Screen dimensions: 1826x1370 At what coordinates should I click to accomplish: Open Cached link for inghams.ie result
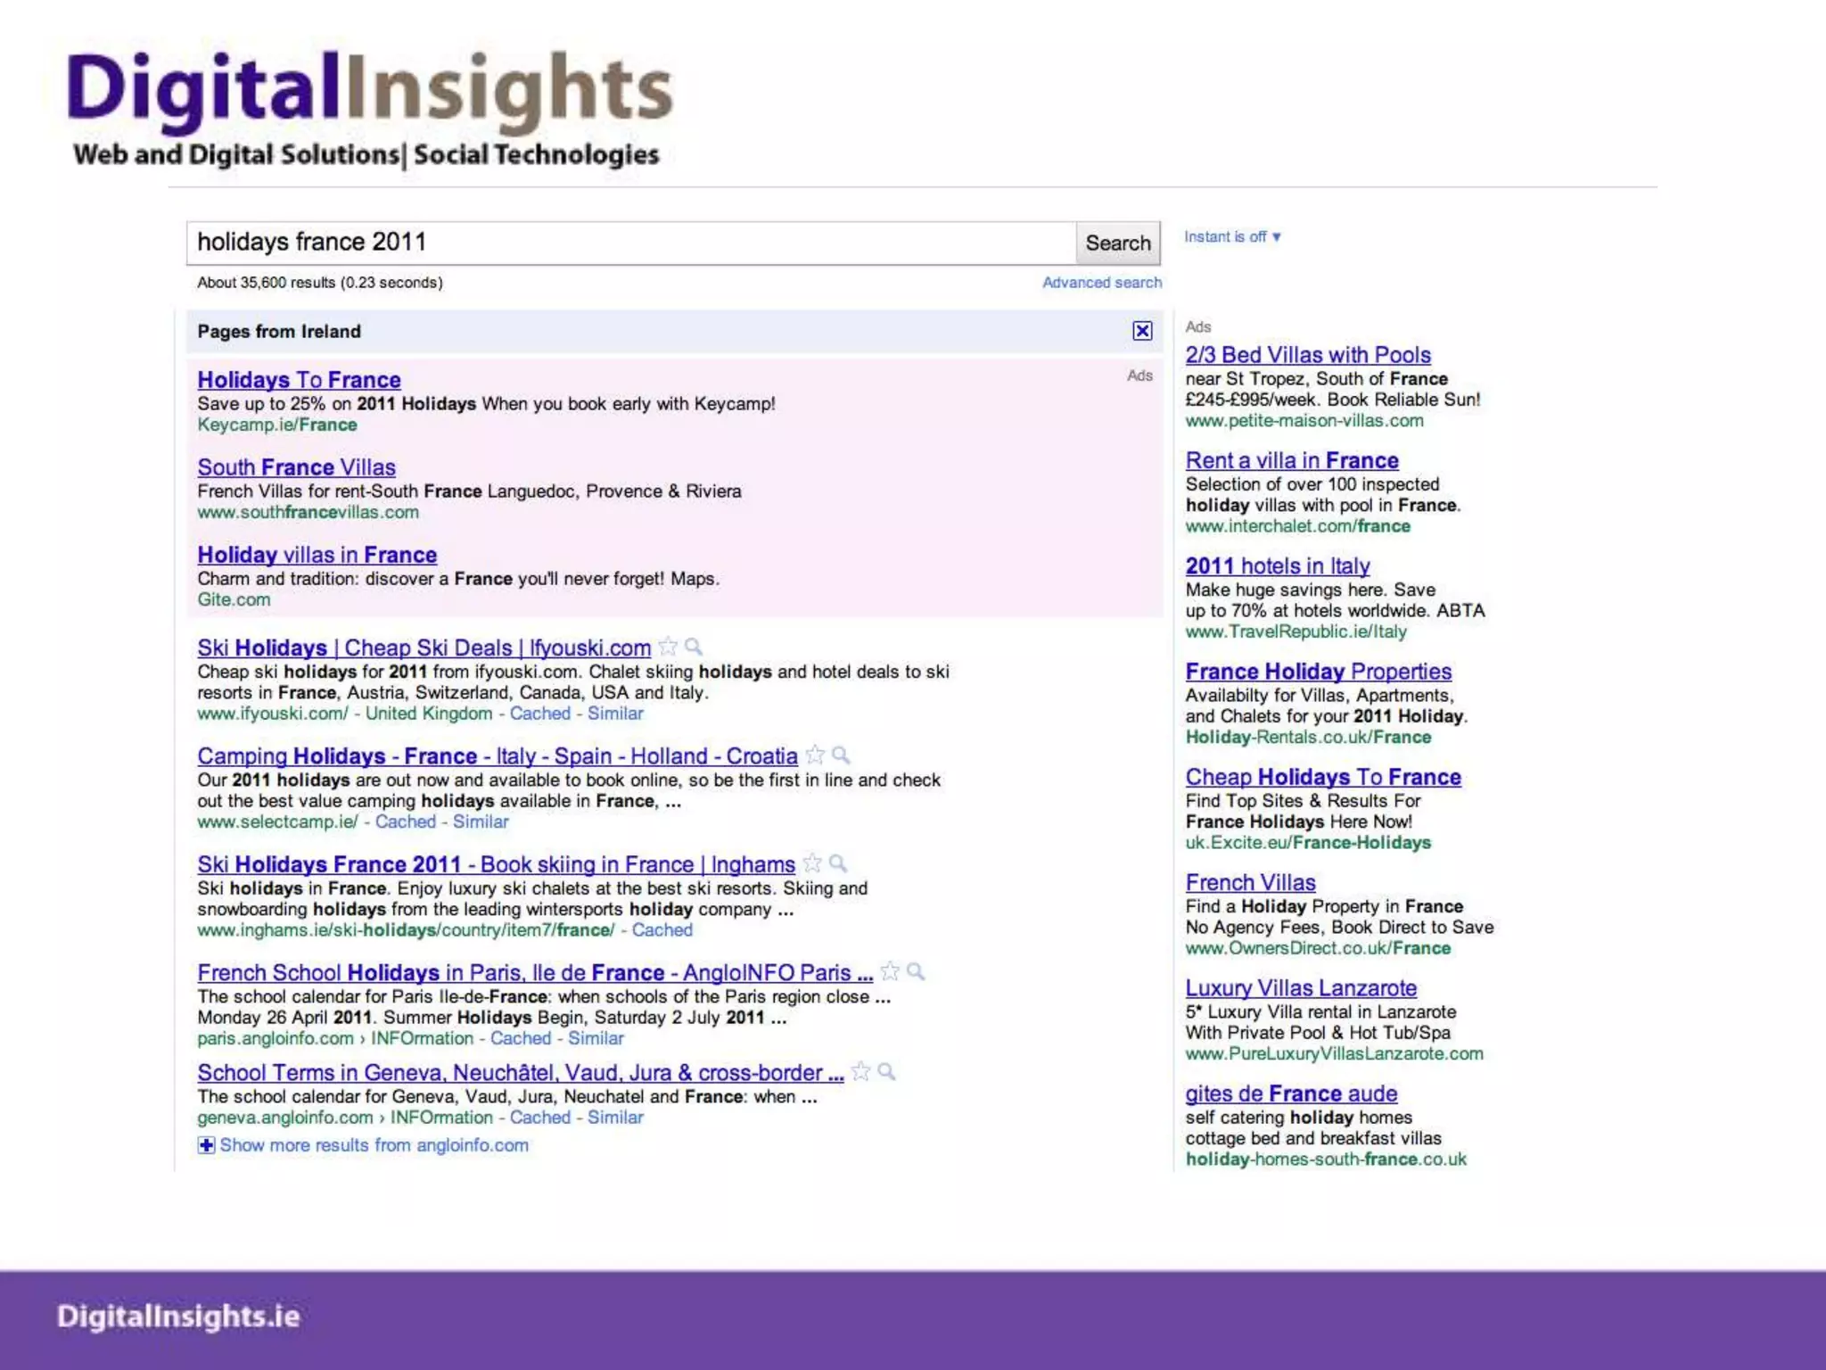[662, 929]
